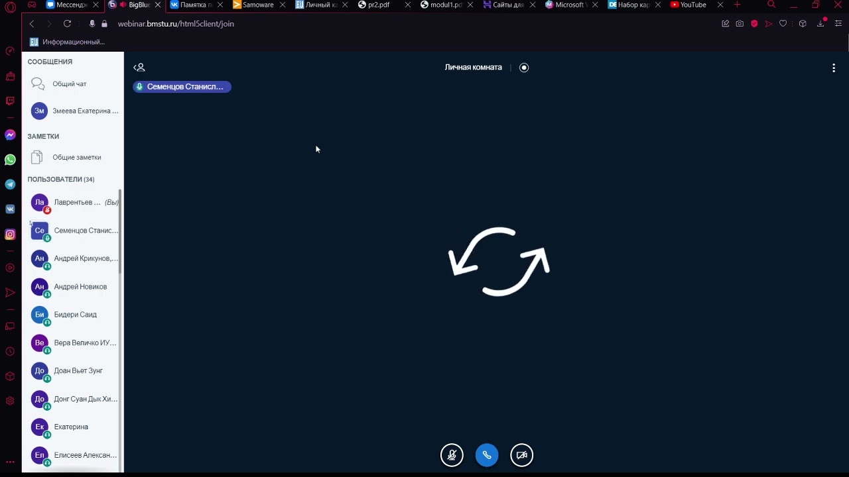Hide the user list panel toggle
This screenshot has height=477, width=849.
coord(139,68)
